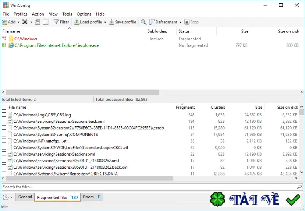Open the Help menu

(x=100, y=14)
